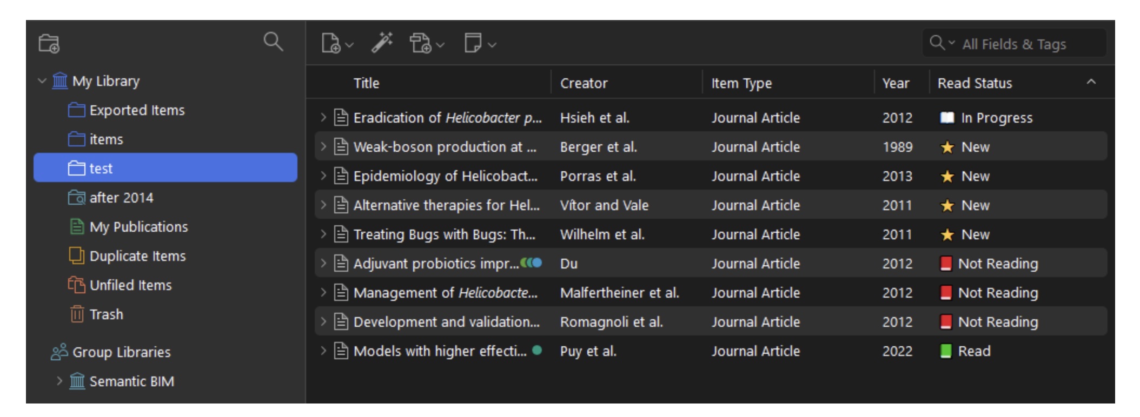The width and height of the screenshot is (1140, 417).
Task: Click the test collection folder icon
Action: (76, 169)
